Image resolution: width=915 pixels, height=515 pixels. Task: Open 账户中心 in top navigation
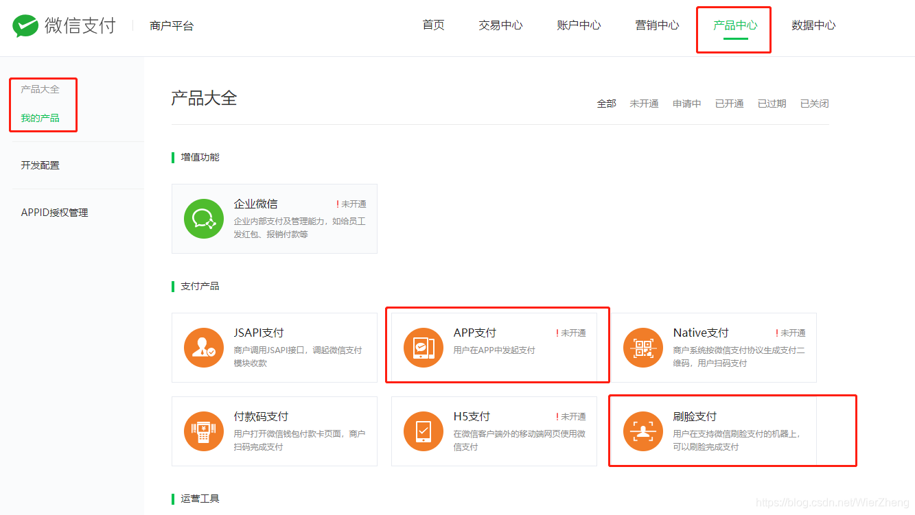(579, 25)
